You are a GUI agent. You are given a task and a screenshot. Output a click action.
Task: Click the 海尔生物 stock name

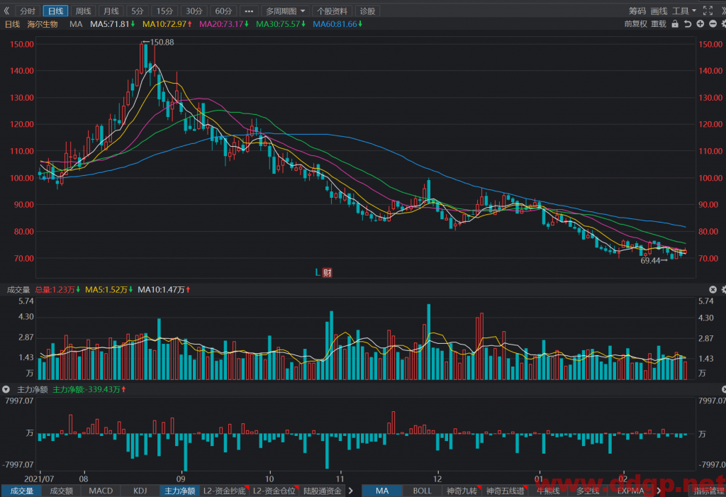click(43, 24)
